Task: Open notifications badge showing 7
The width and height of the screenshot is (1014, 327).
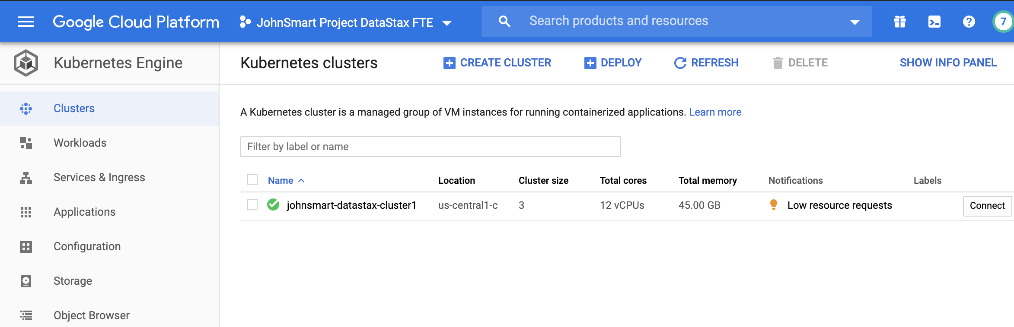Action: 1003,22
